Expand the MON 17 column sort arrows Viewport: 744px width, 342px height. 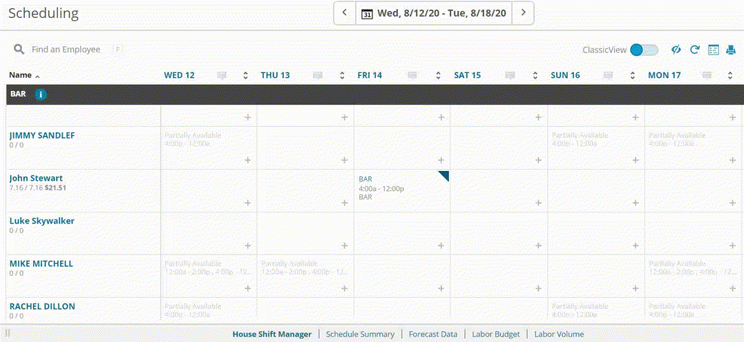(x=728, y=75)
